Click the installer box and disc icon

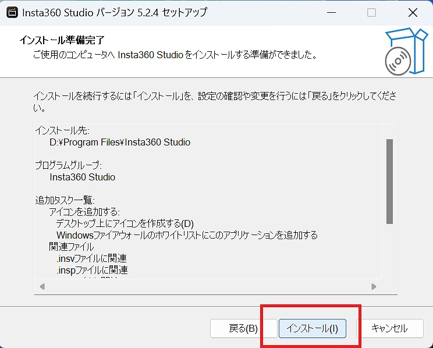[406, 51]
